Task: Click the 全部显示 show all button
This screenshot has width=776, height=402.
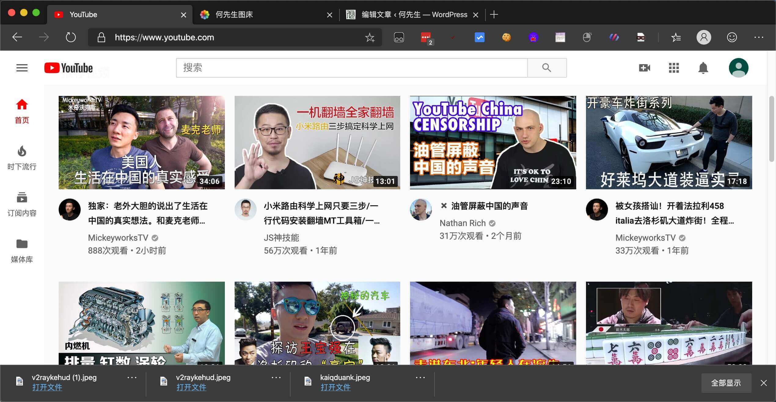Action: (726, 383)
